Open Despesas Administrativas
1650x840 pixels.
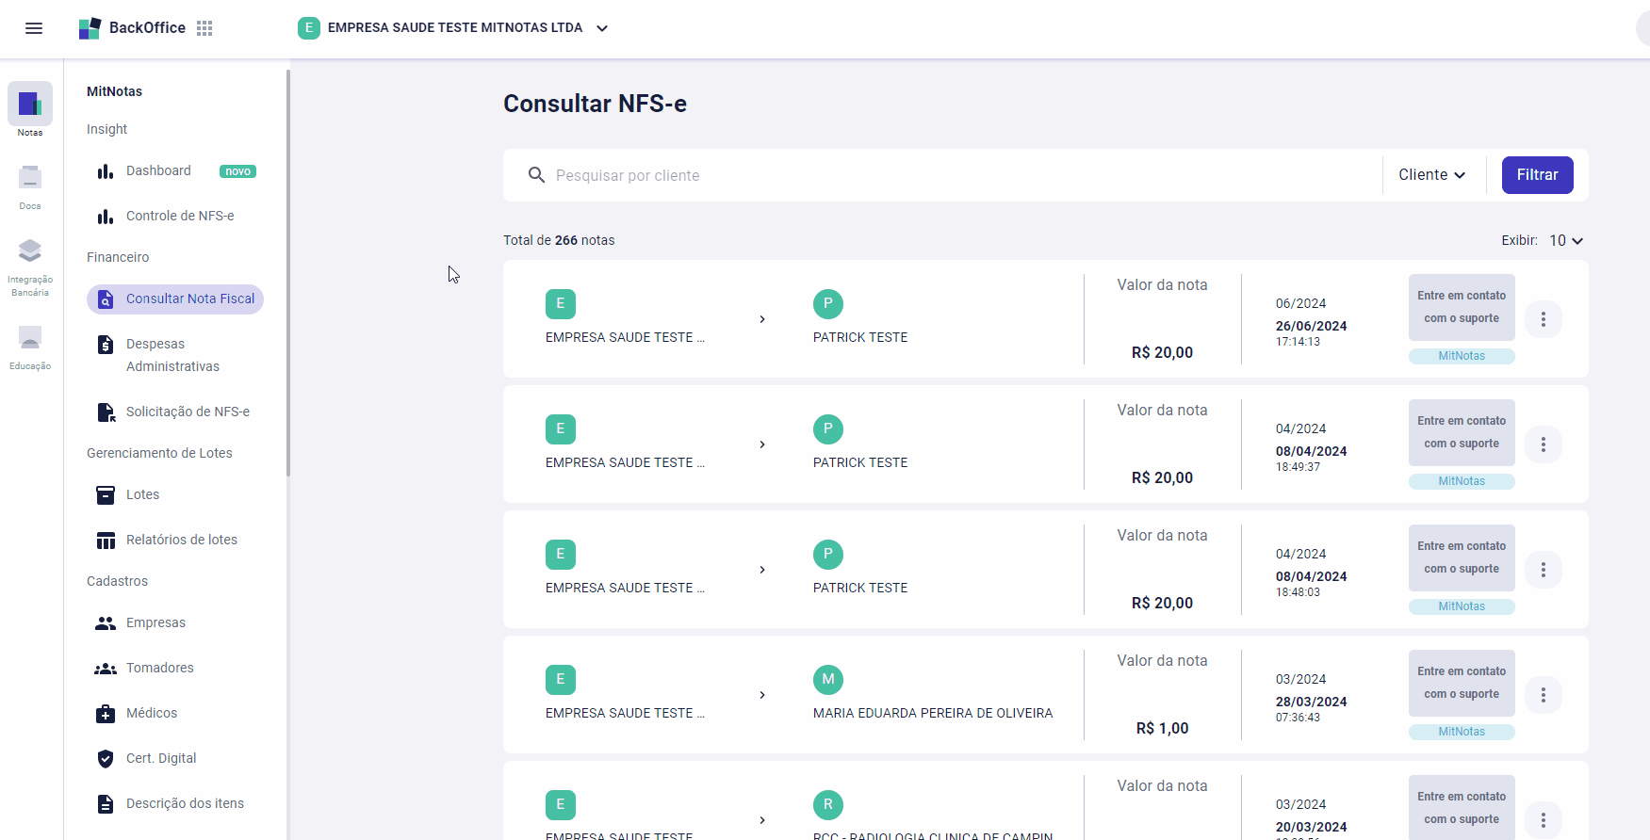pyautogui.click(x=175, y=355)
